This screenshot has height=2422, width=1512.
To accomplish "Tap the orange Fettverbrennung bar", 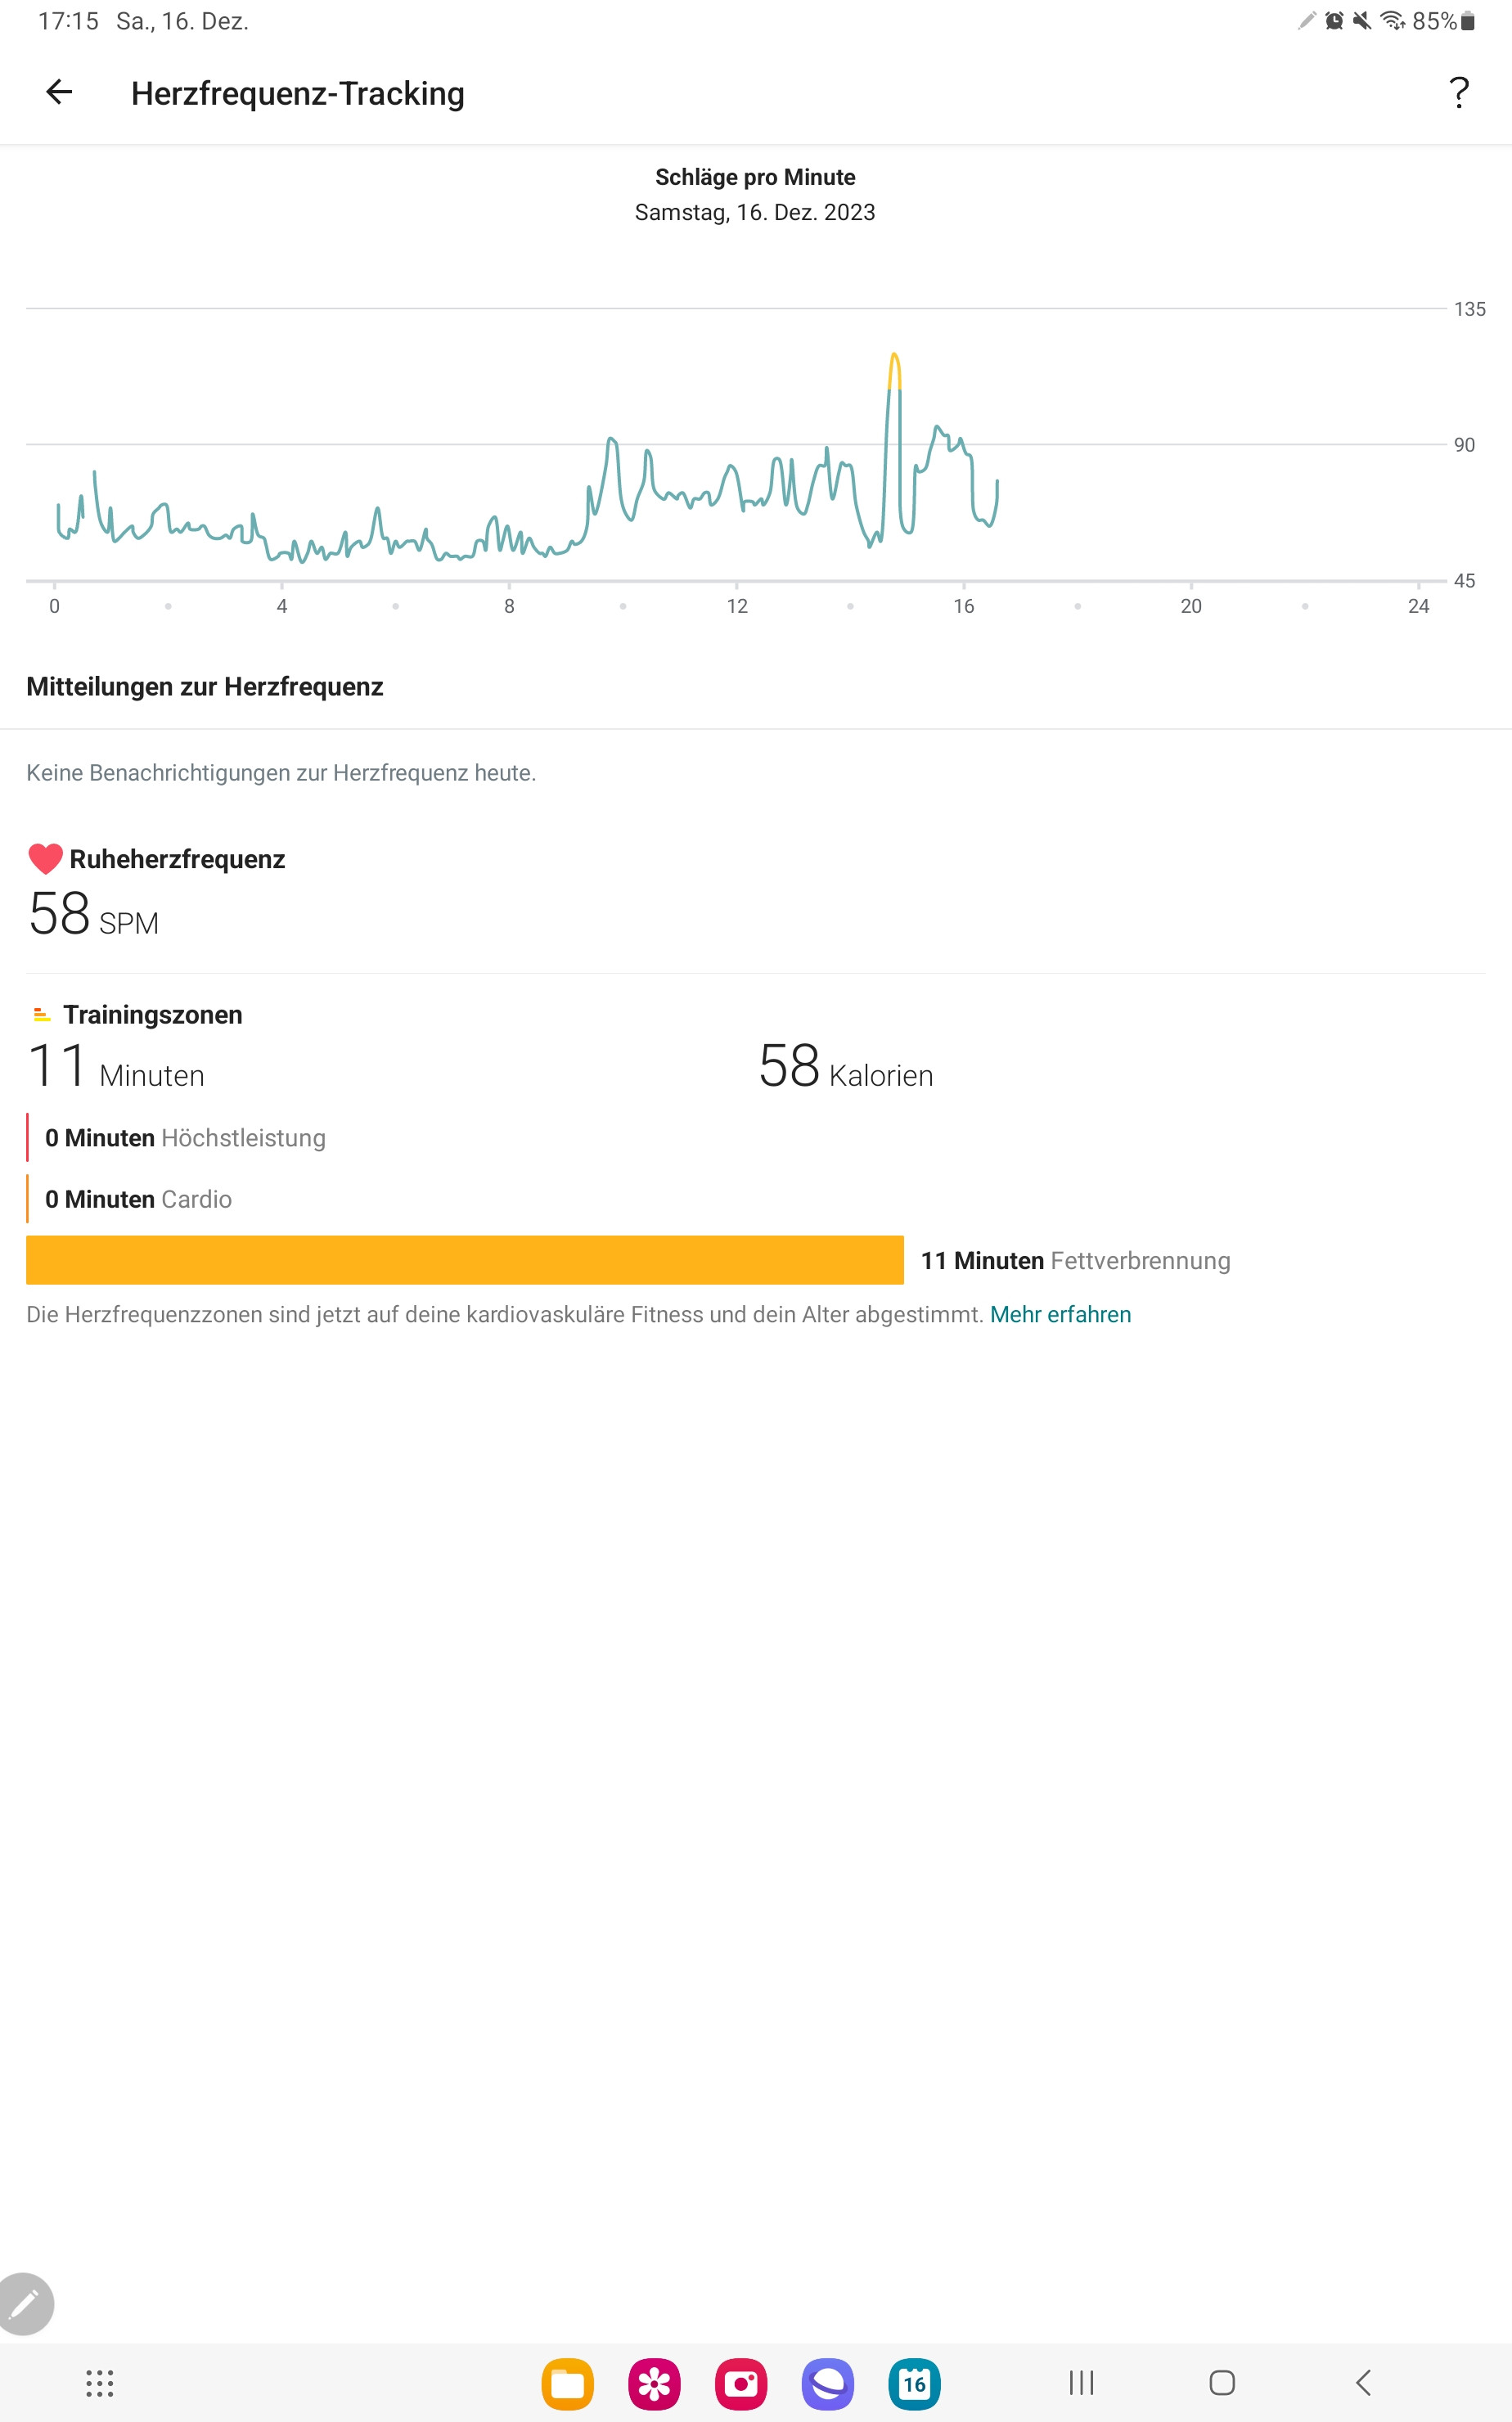I will point(465,1260).
